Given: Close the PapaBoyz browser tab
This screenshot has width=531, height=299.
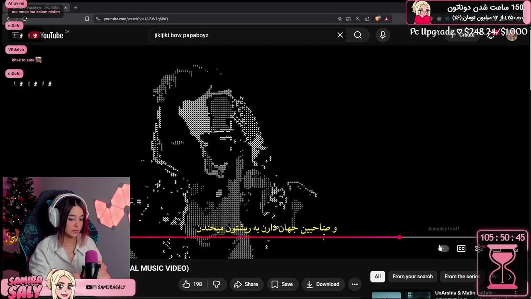Looking at the screenshot, I should pyautogui.click(x=65, y=8).
